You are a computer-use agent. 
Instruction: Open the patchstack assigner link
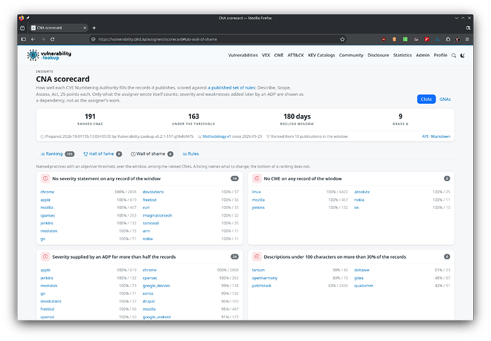tap(261, 286)
